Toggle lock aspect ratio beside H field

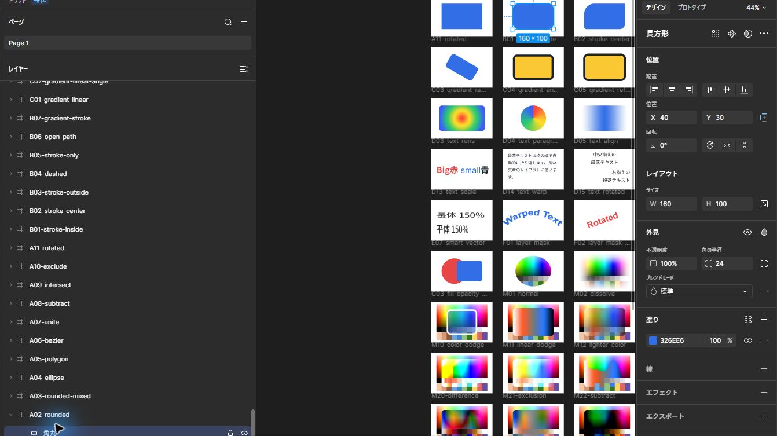click(764, 204)
